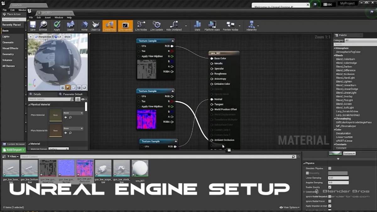Collapse the Physical Material section
This screenshot has width=377, height=212.
click(29, 105)
